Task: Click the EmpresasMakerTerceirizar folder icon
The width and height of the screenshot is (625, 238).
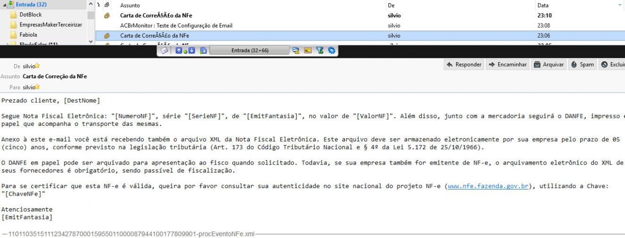Action: pos(14,25)
